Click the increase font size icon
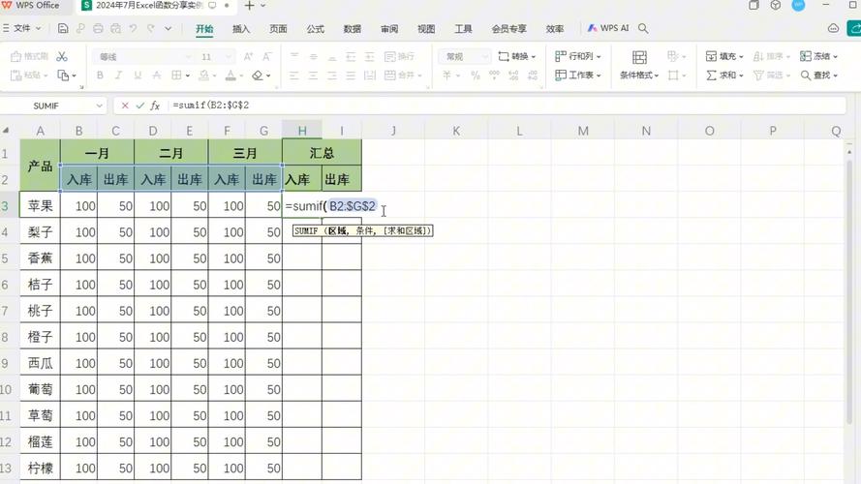The image size is (861, 484). (x=248, y=56)
